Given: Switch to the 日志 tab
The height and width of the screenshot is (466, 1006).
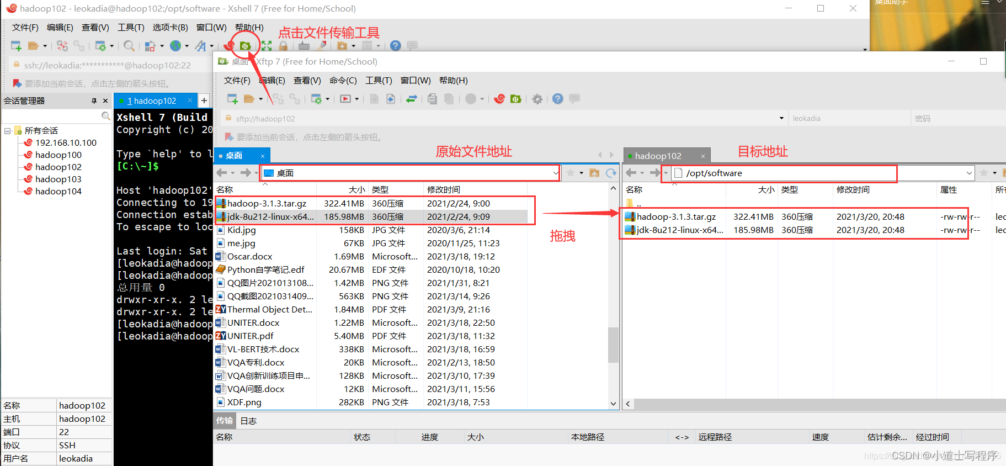Looking at the screenshot, I should [x=248, y=421].
